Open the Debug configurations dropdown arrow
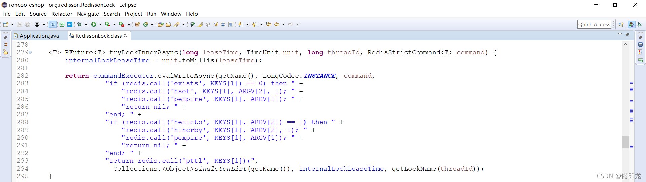The image size is (646, 182). tap(86, 24)
